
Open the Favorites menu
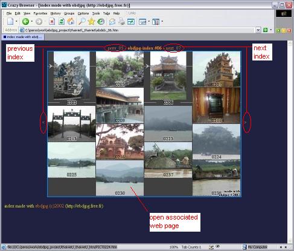click(40, 13)
